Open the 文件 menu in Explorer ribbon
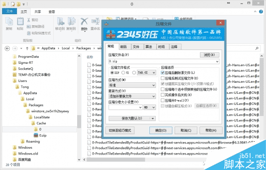266x170 pixels. point(9,12)
